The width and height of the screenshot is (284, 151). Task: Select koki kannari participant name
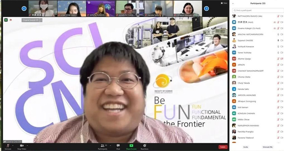point(244,107)
